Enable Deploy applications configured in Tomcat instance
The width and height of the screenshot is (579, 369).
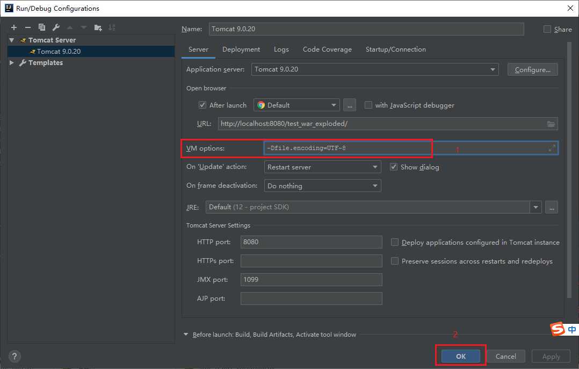point(395,242)
